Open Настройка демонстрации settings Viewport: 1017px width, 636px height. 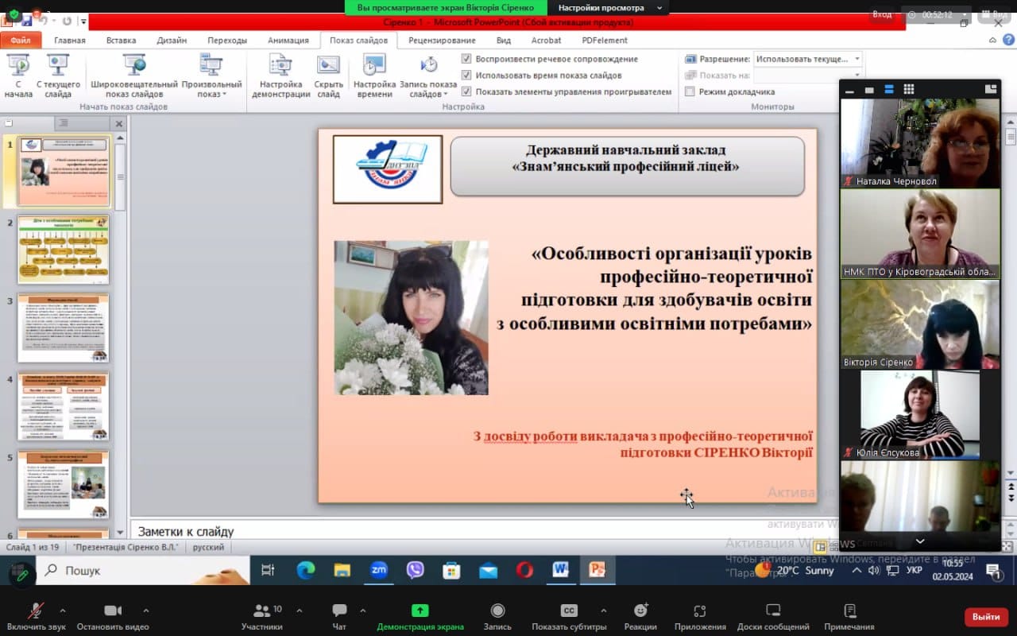tap(280, 76)
